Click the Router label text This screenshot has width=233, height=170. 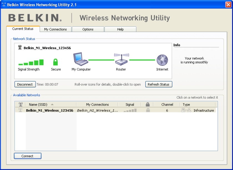[121, 69]
